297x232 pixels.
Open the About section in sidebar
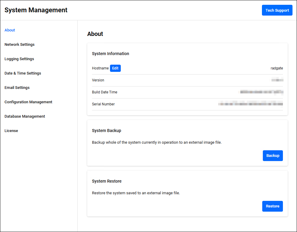pyautogui.click(x=10, y=30)
